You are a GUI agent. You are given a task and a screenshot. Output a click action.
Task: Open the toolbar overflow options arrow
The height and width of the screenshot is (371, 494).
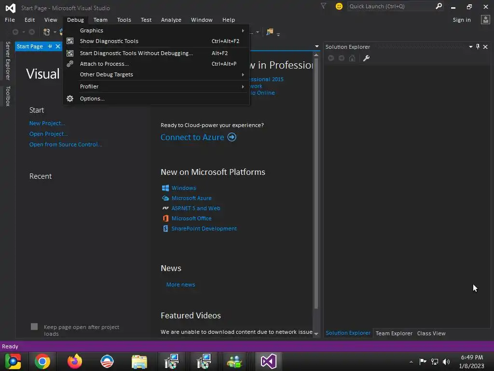click(278, 34)
